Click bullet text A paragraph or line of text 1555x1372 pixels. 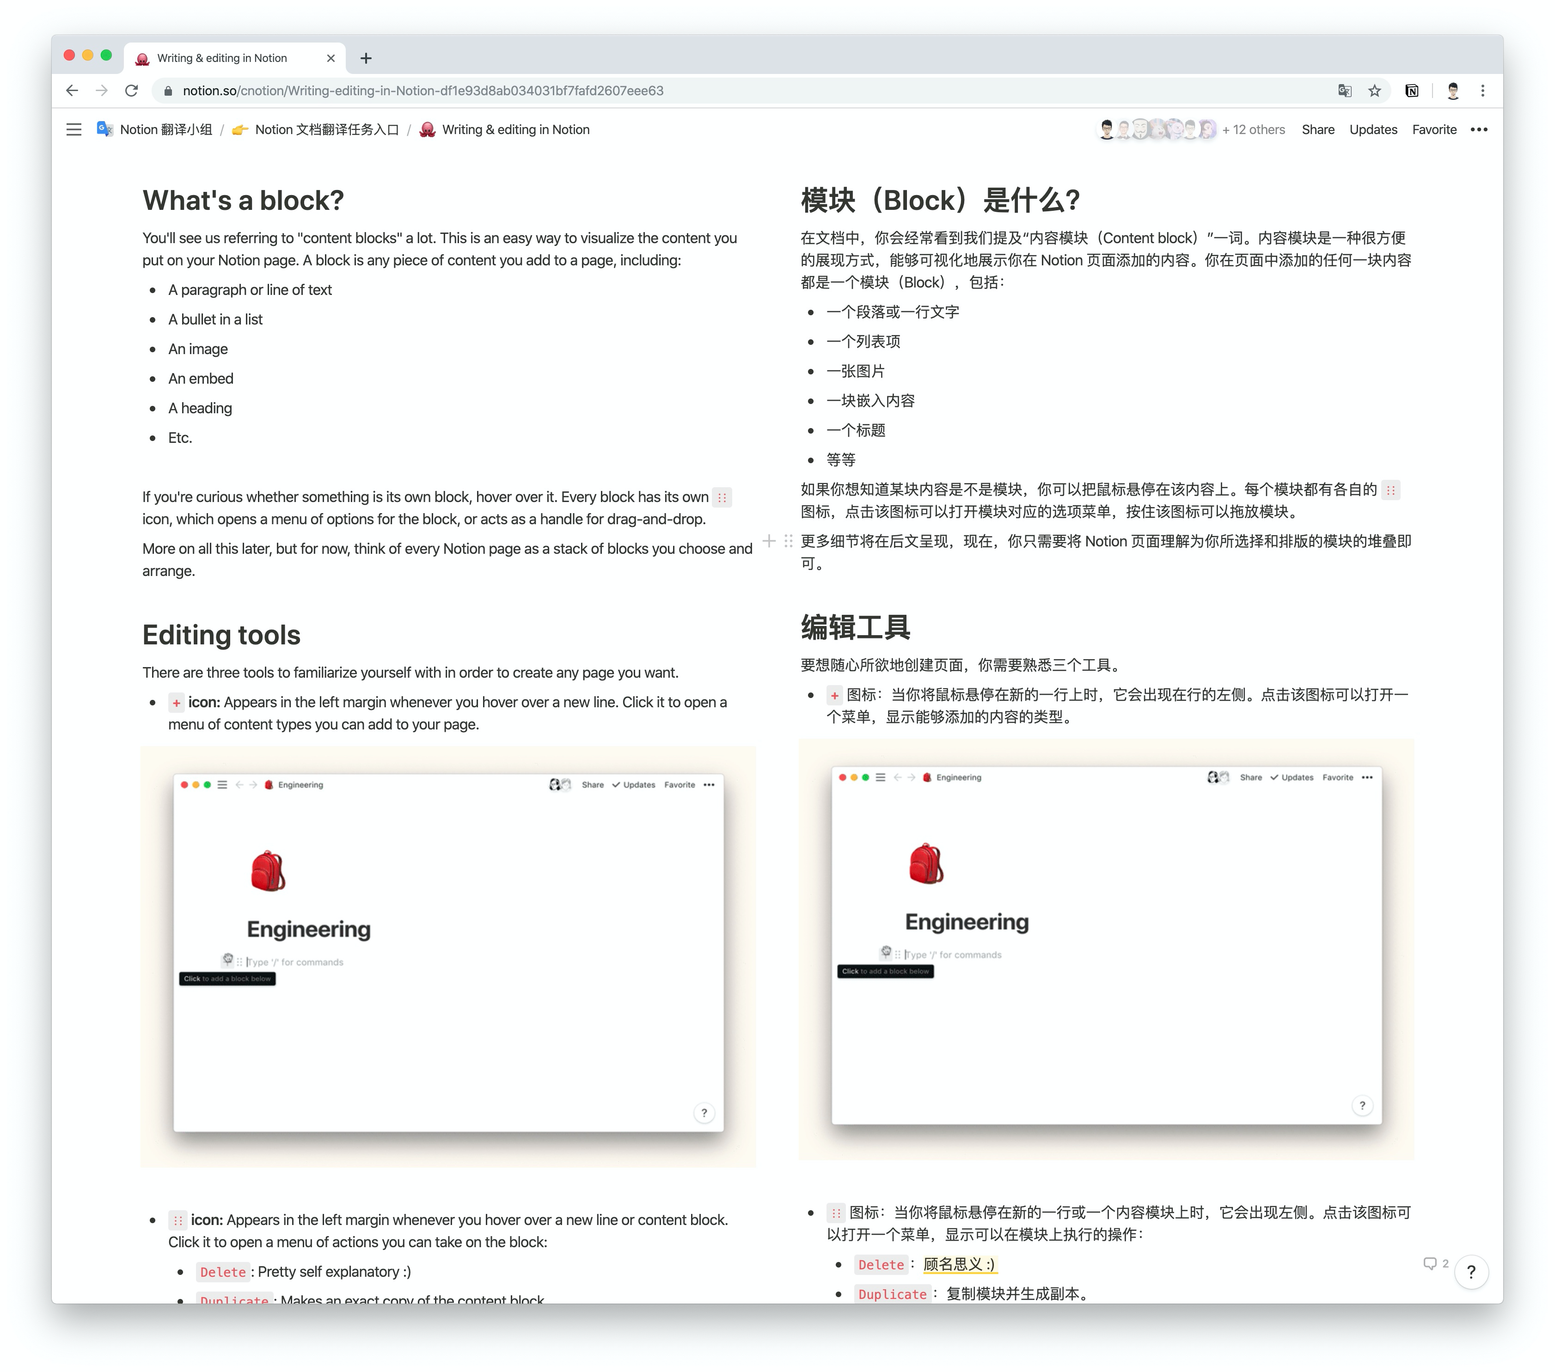coord(250,290)
